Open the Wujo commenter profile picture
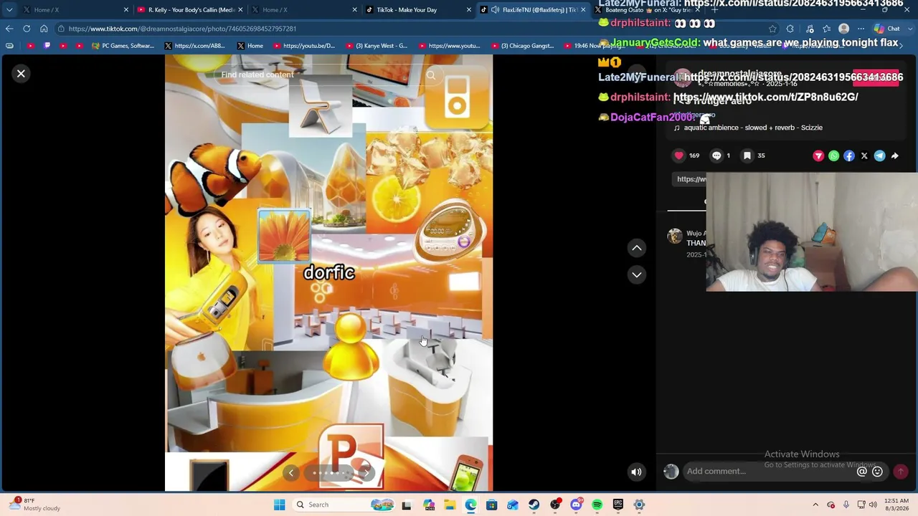Viewport: 918px width, 516px height. pyautogui.click(x=675, y=236)
